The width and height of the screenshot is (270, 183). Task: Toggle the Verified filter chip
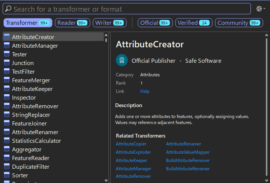194,23
